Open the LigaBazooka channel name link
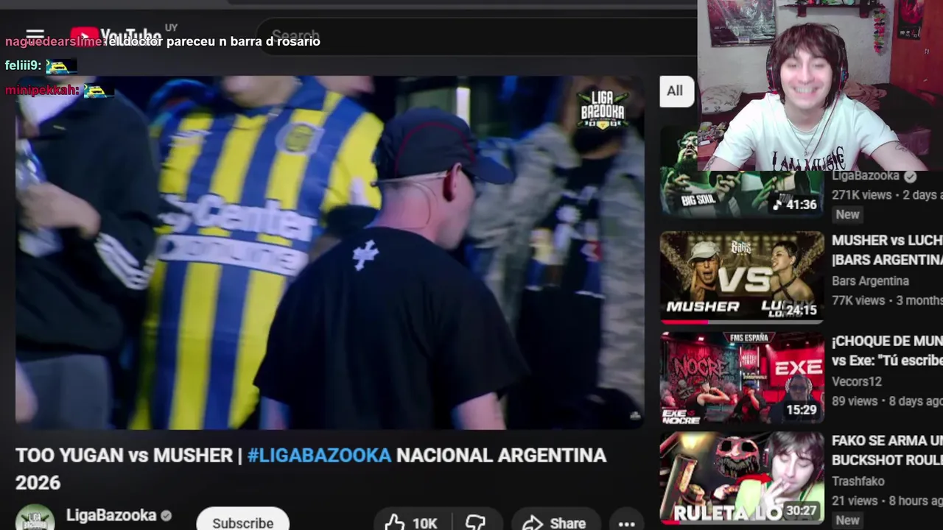943x530 pixels. tap(111, 515)
